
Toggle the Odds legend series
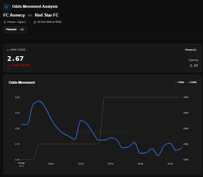180,82
